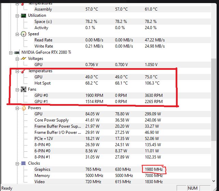The height and width of the screenshot is (191, 219).
Task: Select the Video clock row
Action: pyautogui.click(x=122, y=182)
